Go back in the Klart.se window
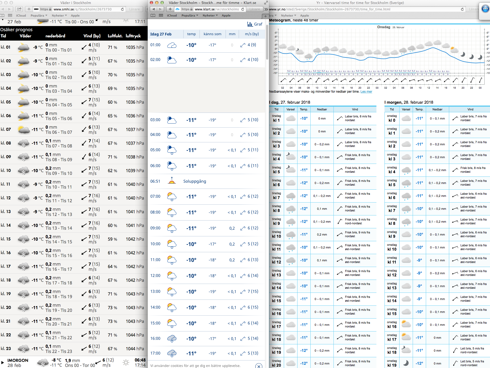 click(154, 9)
